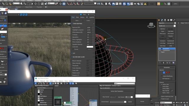Open the Utilities menu in Material Editor
The width and height of the screenshot is (189, 106).
[x=71, y=81]
